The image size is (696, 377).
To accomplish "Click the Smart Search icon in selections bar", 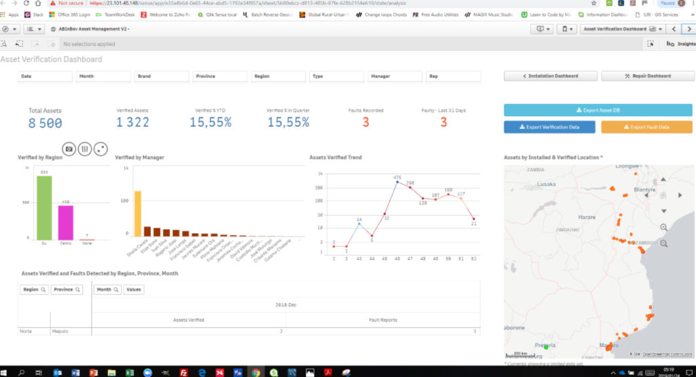I will coord(5,43).
